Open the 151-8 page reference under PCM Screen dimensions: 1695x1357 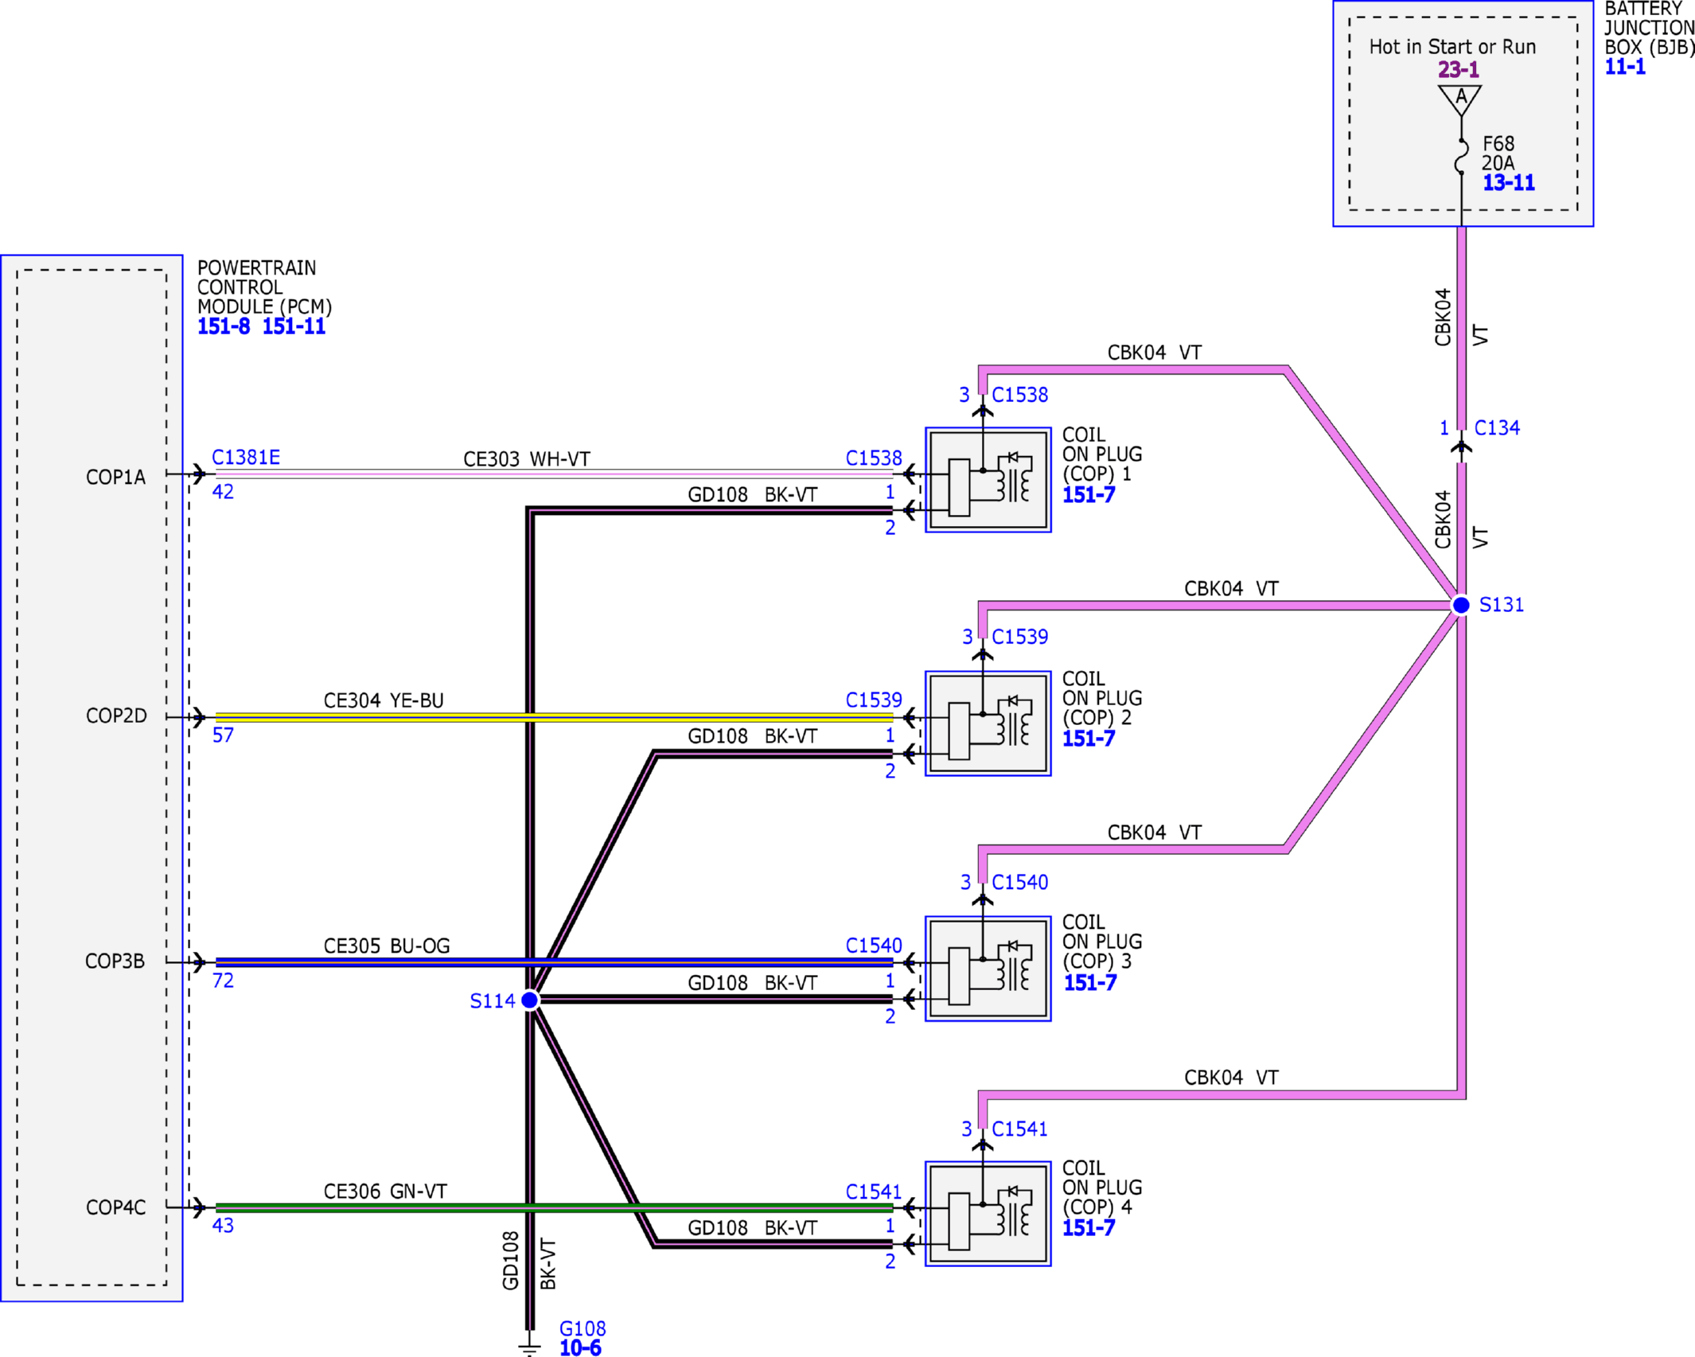pyautogui.click(x=224, y=326)
